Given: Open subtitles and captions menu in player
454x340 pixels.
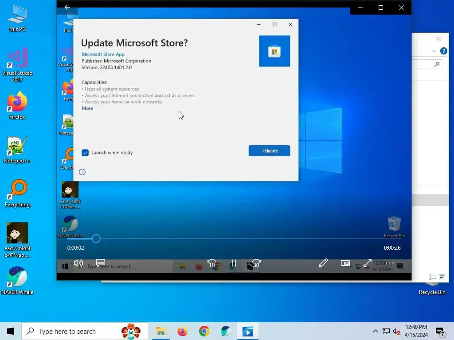Looking at the screenshot, I should [x=101, y=263].
